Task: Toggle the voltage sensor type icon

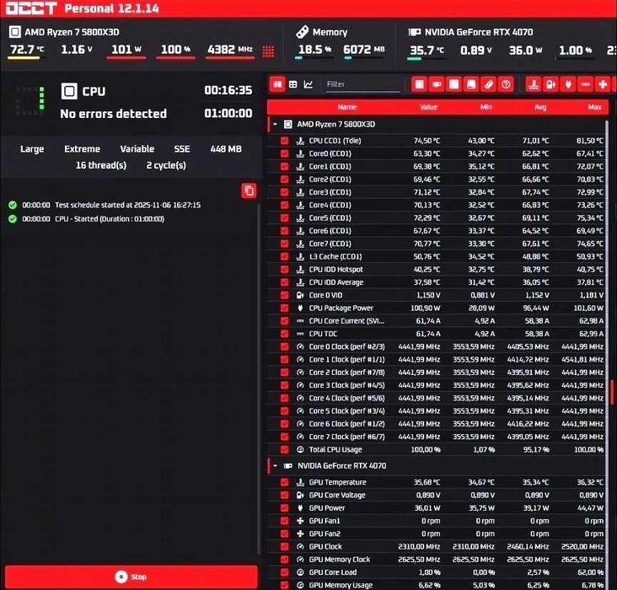Action: pos(551,84)
